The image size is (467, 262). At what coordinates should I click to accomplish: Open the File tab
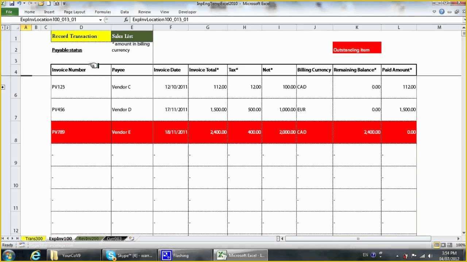[x=9, y=12]
